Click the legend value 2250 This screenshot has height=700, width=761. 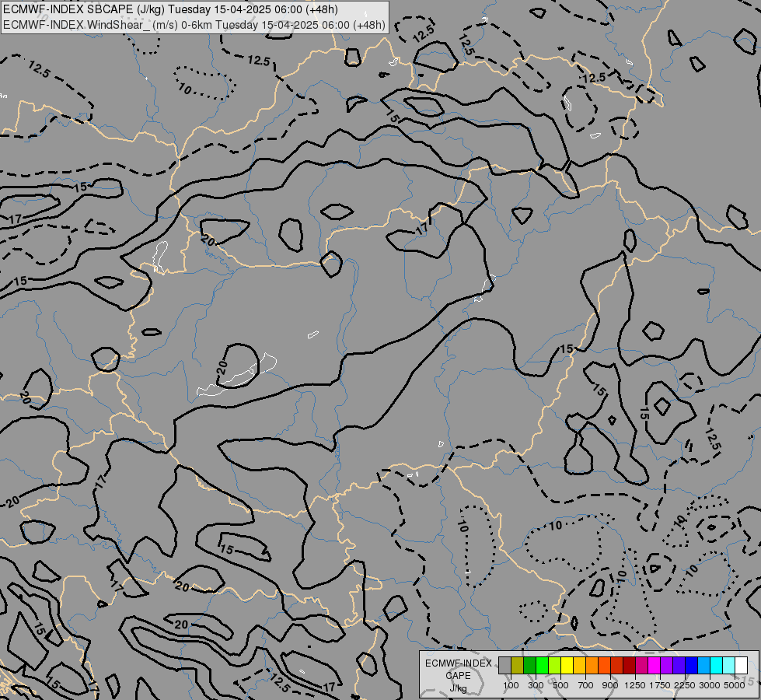click(685, 685)
